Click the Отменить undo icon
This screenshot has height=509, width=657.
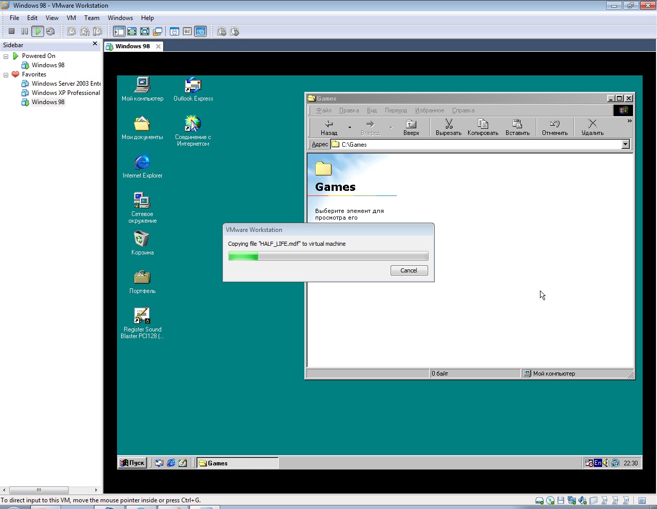pos(555,124)
